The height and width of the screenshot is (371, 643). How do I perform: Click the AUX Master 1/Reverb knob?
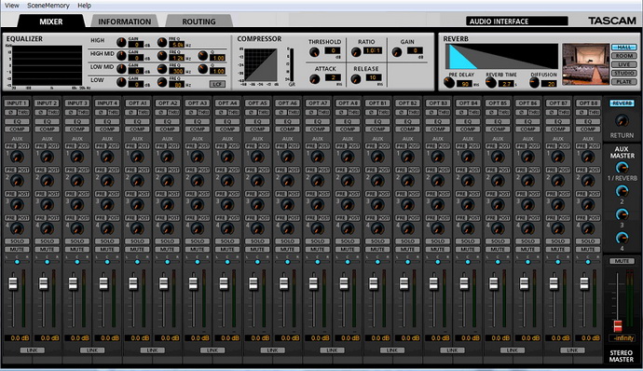pyautogui.click(x=622, y=168)
